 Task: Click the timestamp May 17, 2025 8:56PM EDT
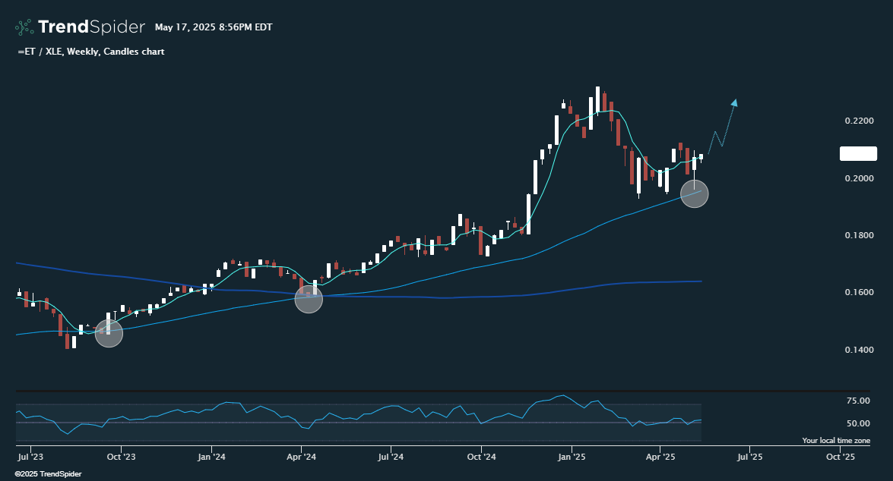[214, 27]
